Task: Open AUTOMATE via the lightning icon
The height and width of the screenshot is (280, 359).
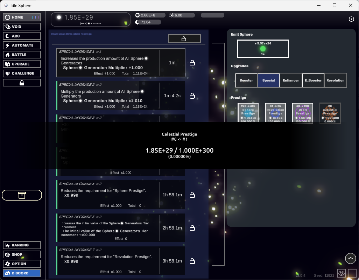Action: pos(22,45)
